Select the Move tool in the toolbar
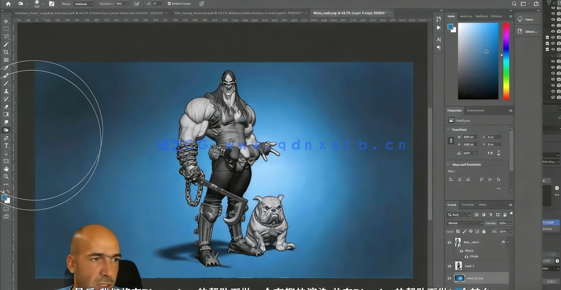Viewport: 561px width, 290px height. click(x=6, y=21)
